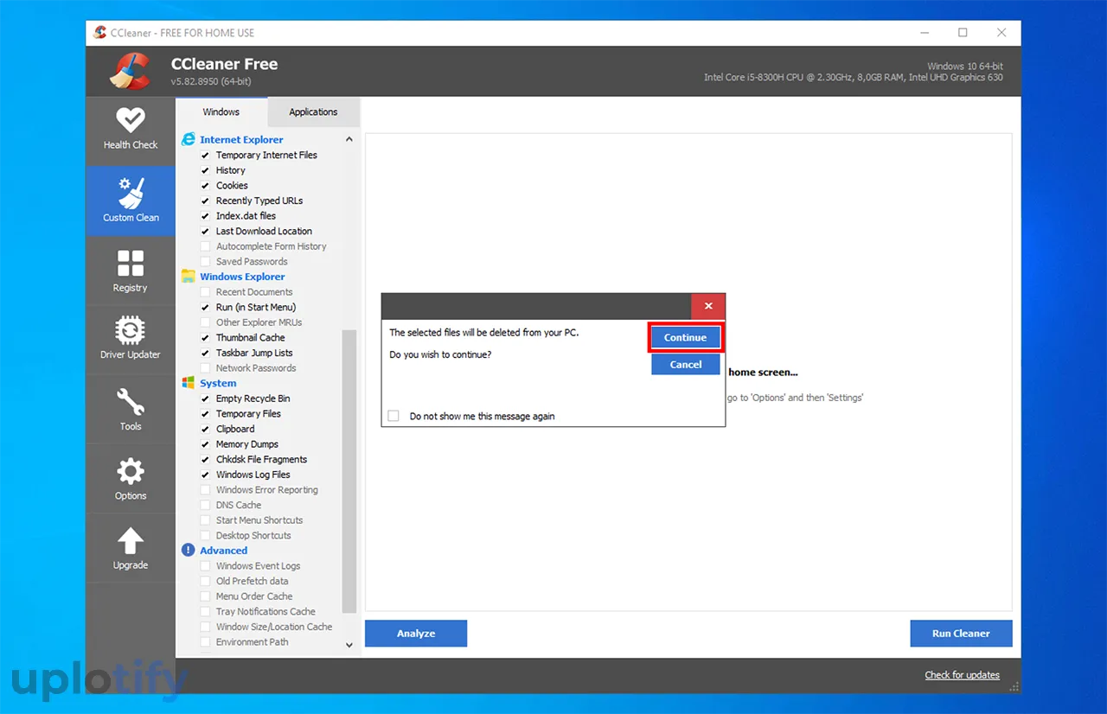Screen dimensions: 1107x714
Task: Uncheck the Cookies checkbox
Action: pyautogui.click(x=206, y=186)
